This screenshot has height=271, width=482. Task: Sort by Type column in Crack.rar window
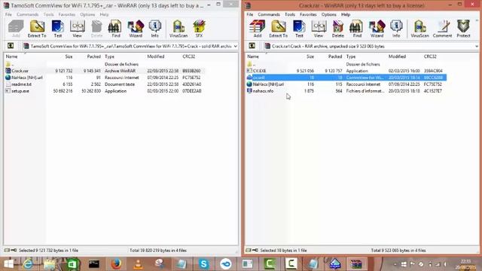[x=351, y=56]
